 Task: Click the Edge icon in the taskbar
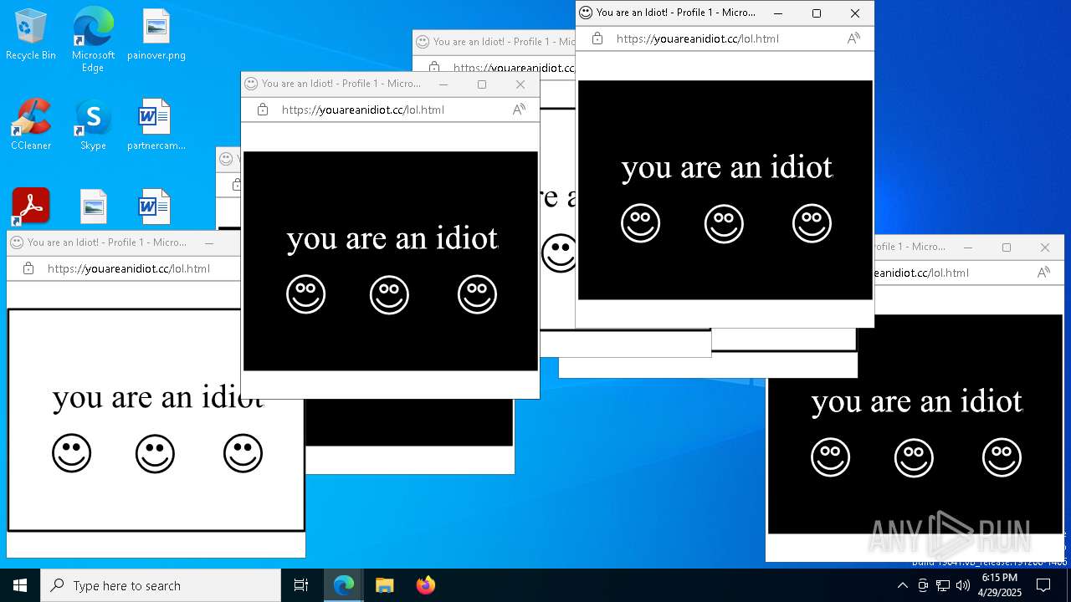(344, 585)
